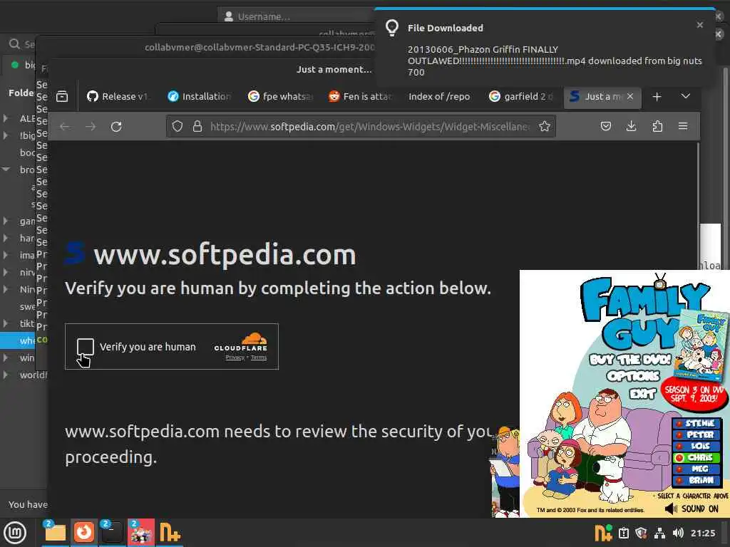Expand the gan folder tree row

6,221
